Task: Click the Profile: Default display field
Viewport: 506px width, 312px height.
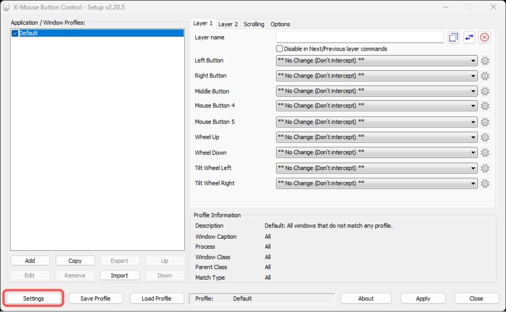Action: pyautogui.click(x=262, y=298)
